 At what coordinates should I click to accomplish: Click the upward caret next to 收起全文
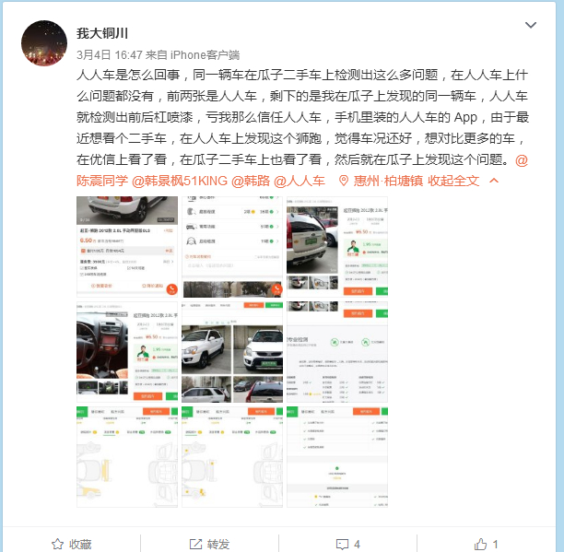click(494, 181)
